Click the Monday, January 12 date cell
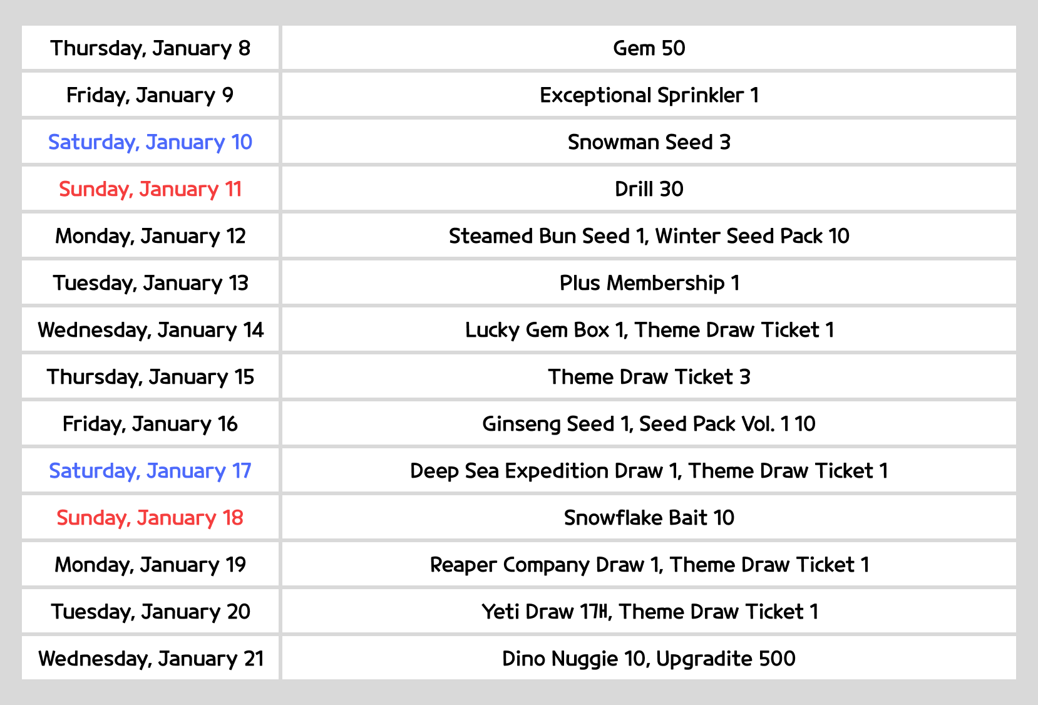 [x=150, y=236]
